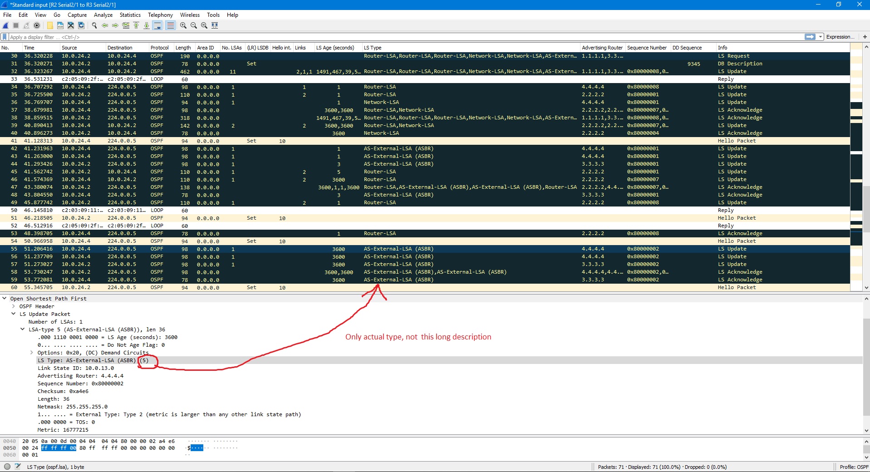Restart the current capture
This screenshot has height=472, width=870.
26,25
